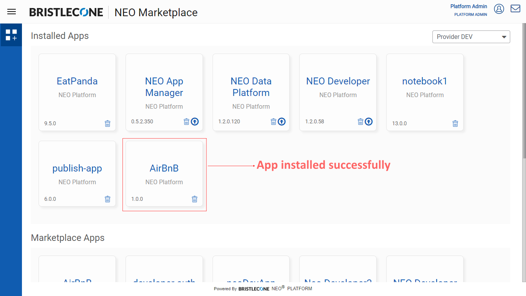Viewport: 526px width, 296px height.
Task: Open the hamburger navigation menu
Action: click(12, 12)
